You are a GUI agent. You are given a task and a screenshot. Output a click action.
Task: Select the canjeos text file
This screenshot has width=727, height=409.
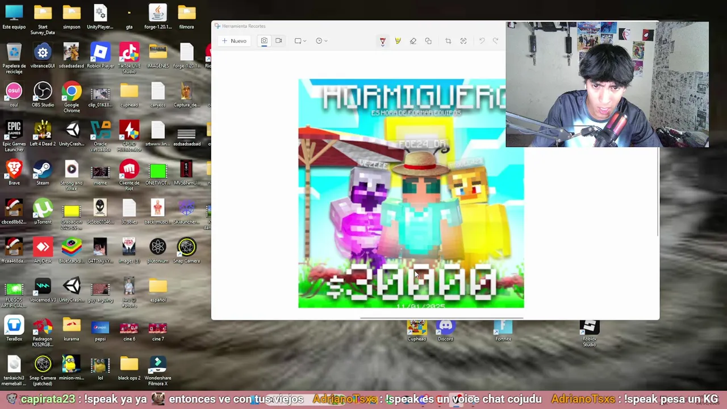pos(158,94)
